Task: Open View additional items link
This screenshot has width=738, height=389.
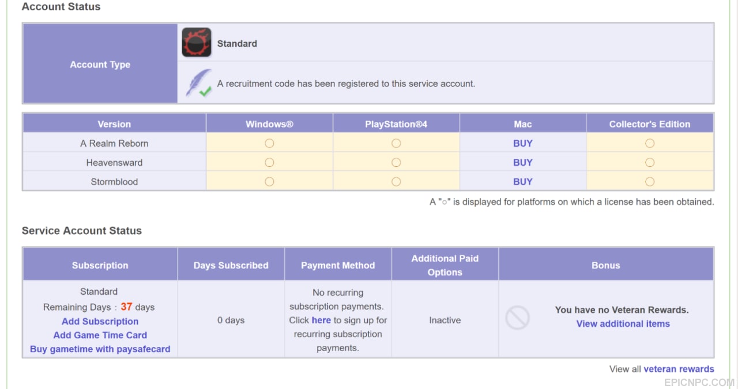Action: (x=623, y=323)
